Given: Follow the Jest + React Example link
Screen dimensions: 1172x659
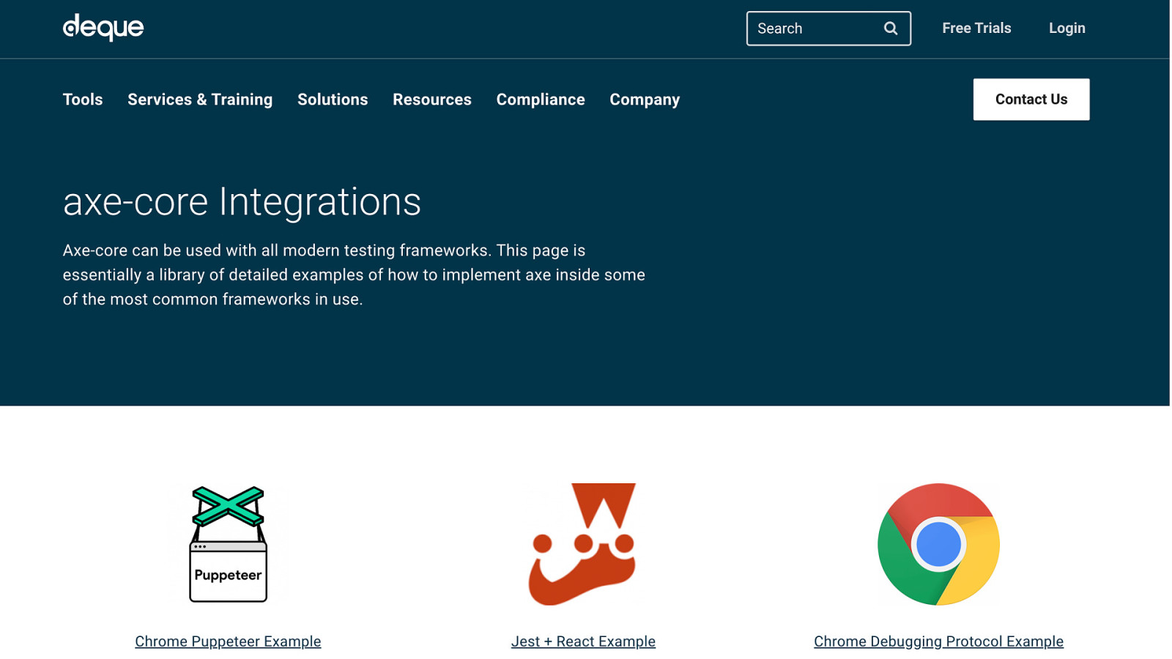Looking at the screenshot, I should 583,641.
